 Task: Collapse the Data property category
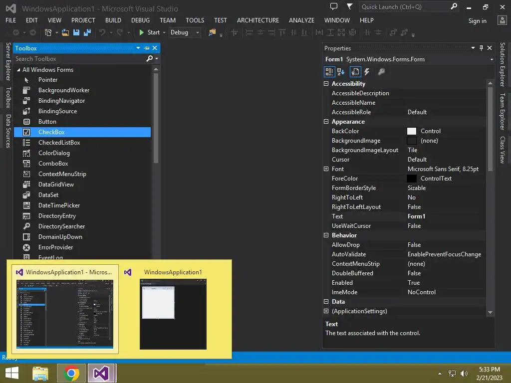pyautogui.click(x=326, y=302)
